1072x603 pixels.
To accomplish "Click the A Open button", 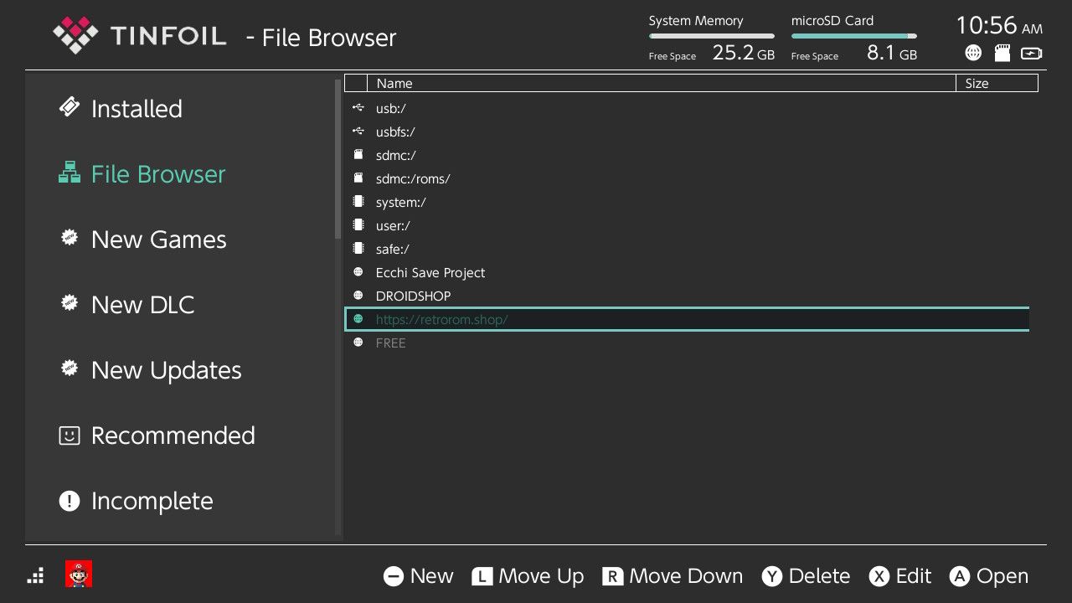I will [989, 576].
